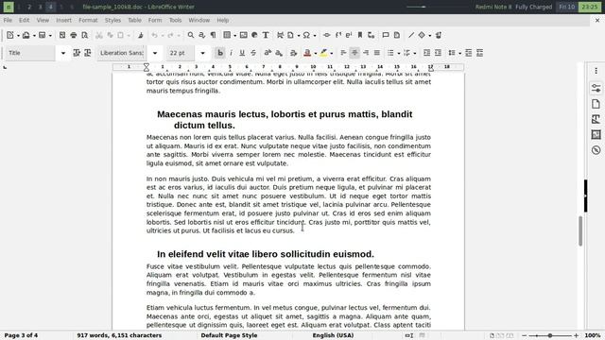The width and height of the screenshot is (605, 340).
Task: Insert a text box with the T icon
Action: click(x=266, y=35)
